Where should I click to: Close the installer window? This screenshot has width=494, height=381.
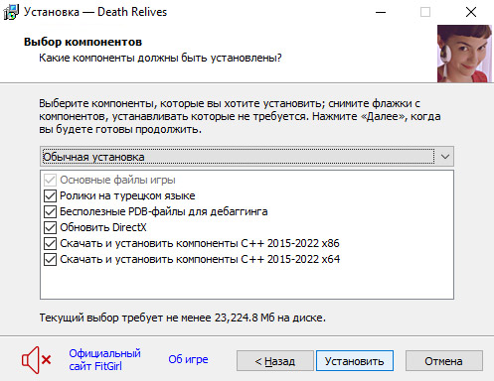tap(471, 12)
